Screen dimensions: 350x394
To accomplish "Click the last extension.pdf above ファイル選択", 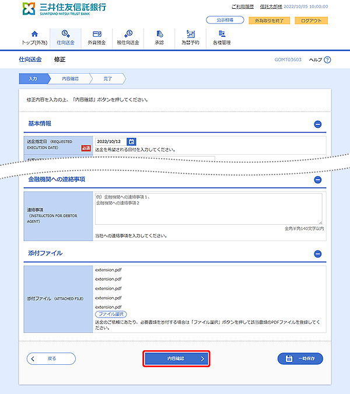I will click(x=108, y=307).
